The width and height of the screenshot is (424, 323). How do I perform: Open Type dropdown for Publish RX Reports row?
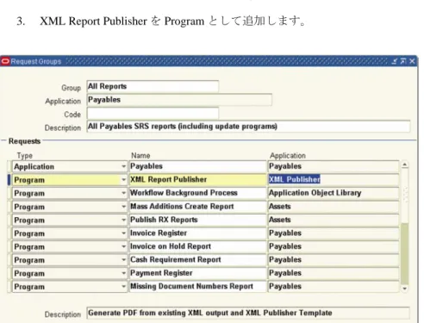pos(123,220)
